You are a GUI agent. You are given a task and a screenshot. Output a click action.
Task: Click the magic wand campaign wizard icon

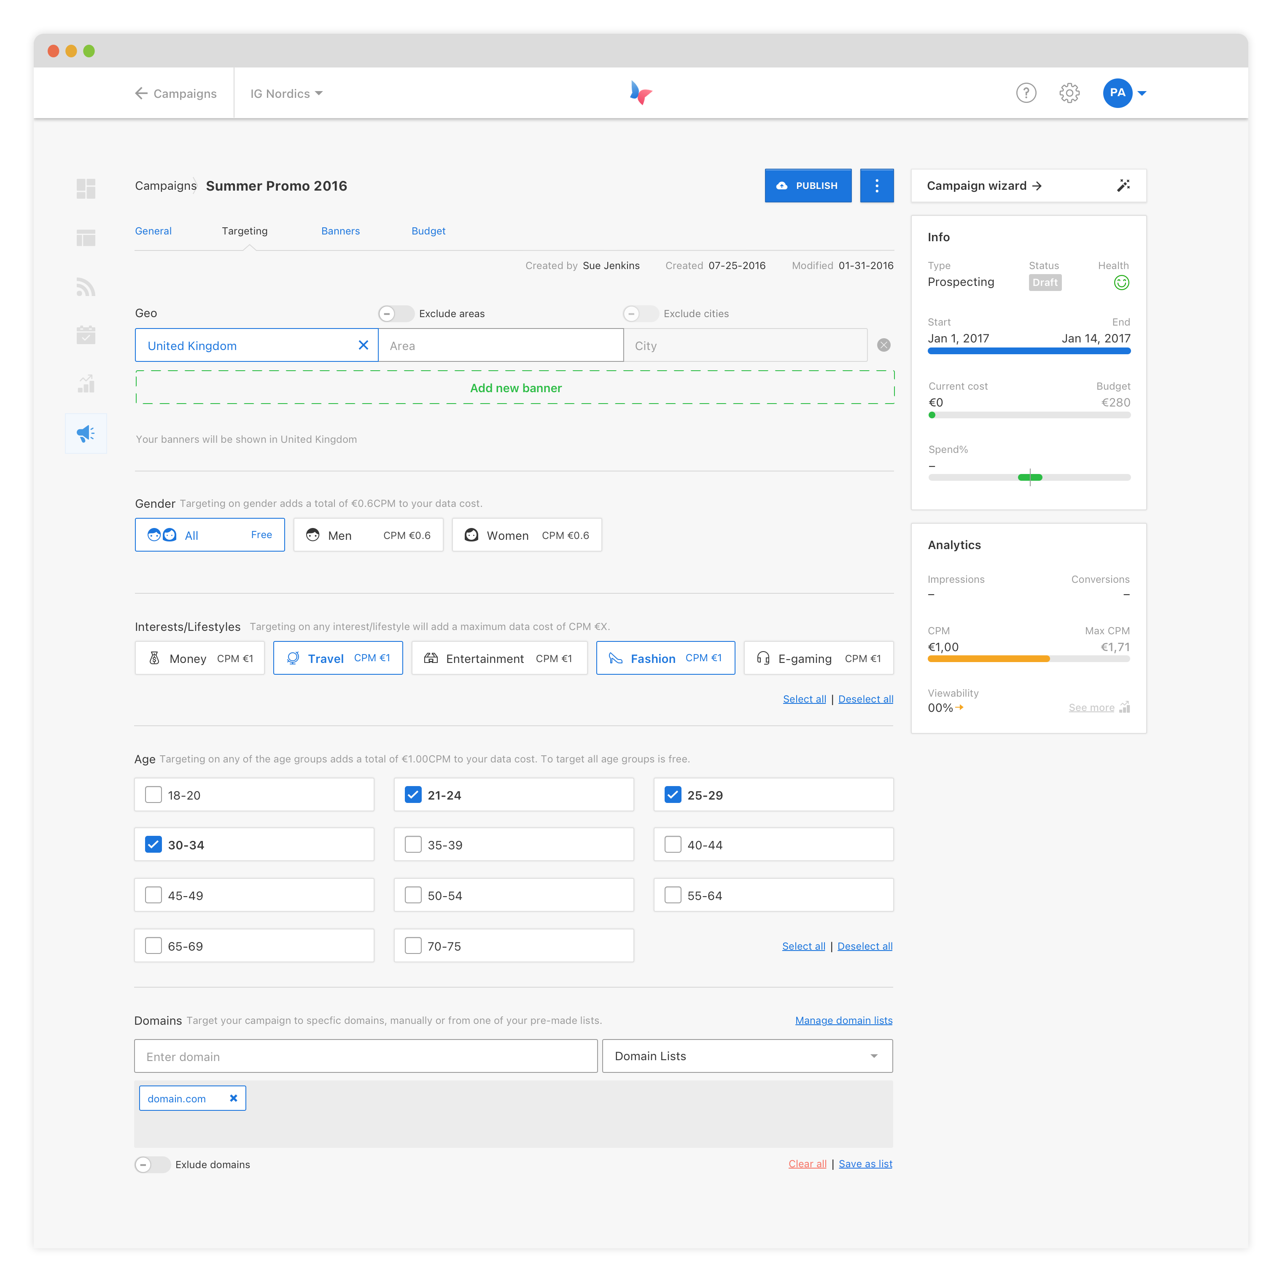point(1123,186)
